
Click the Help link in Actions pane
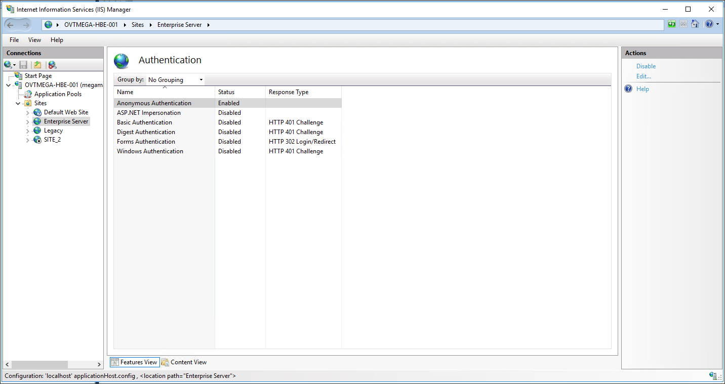[x=642, y=89]
